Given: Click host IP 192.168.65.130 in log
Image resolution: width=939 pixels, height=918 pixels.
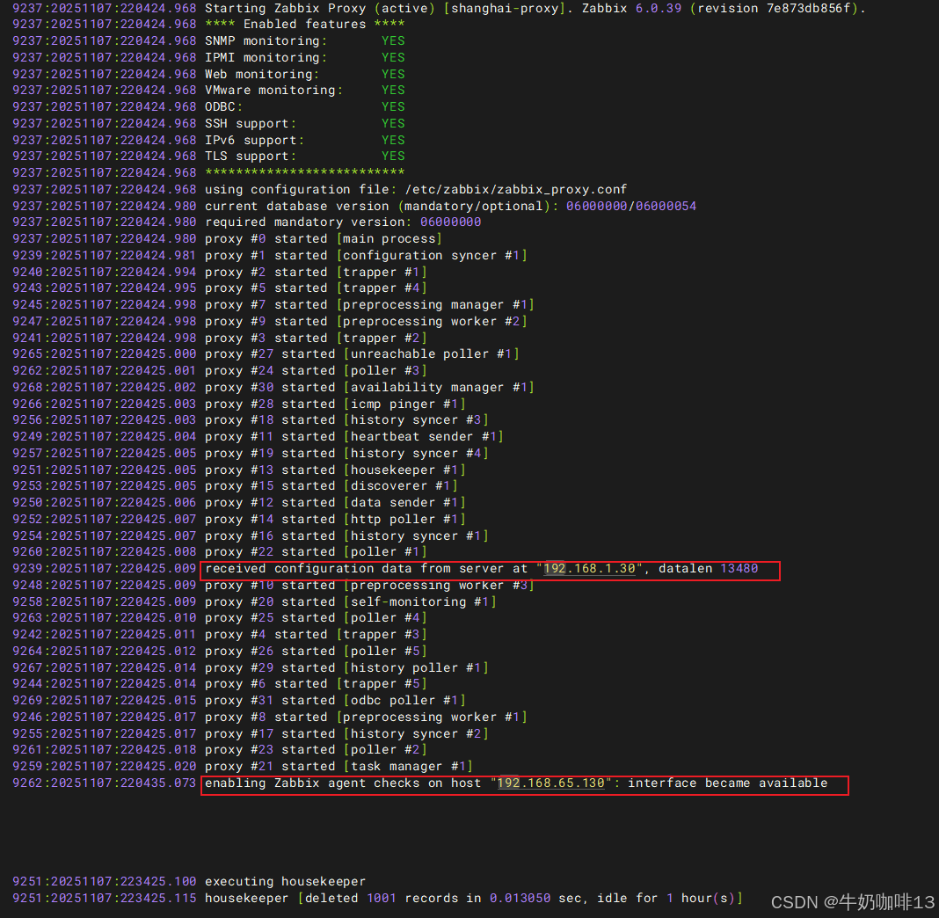Looking at the screenshot, I should (551, 783).
